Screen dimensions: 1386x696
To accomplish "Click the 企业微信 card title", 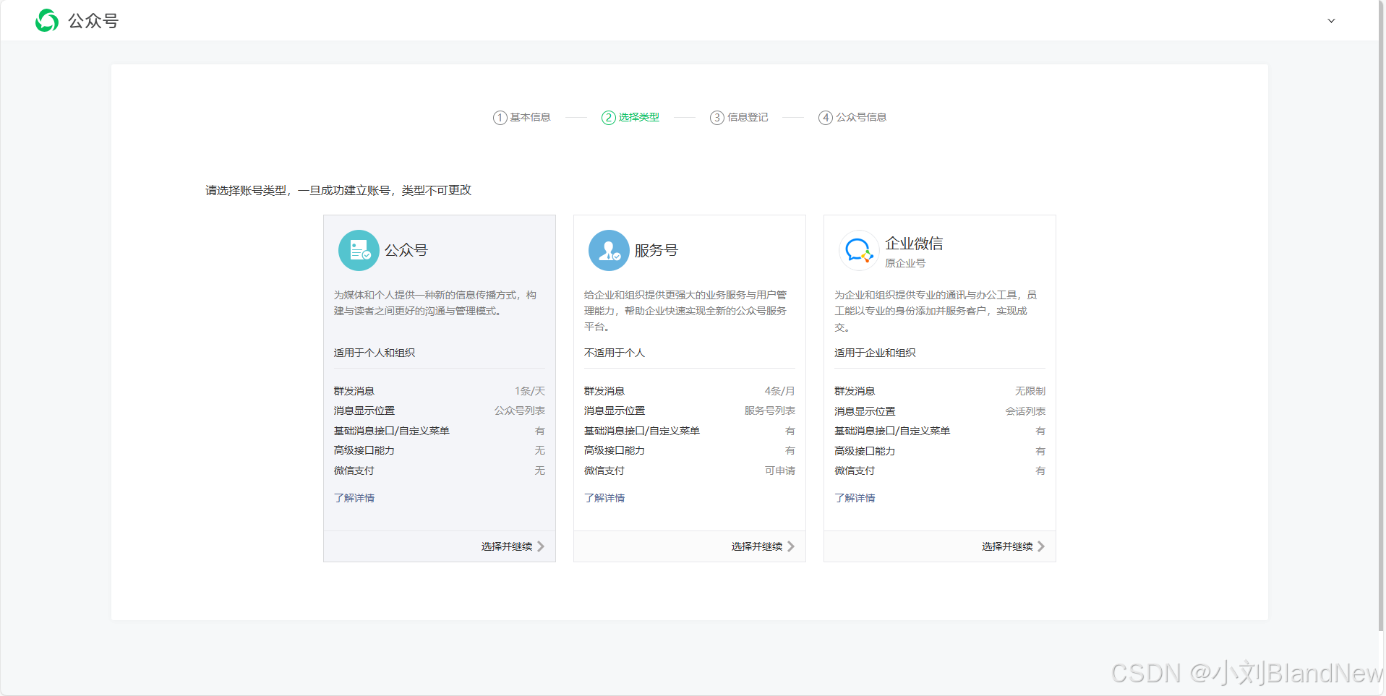I will point(914,244).
